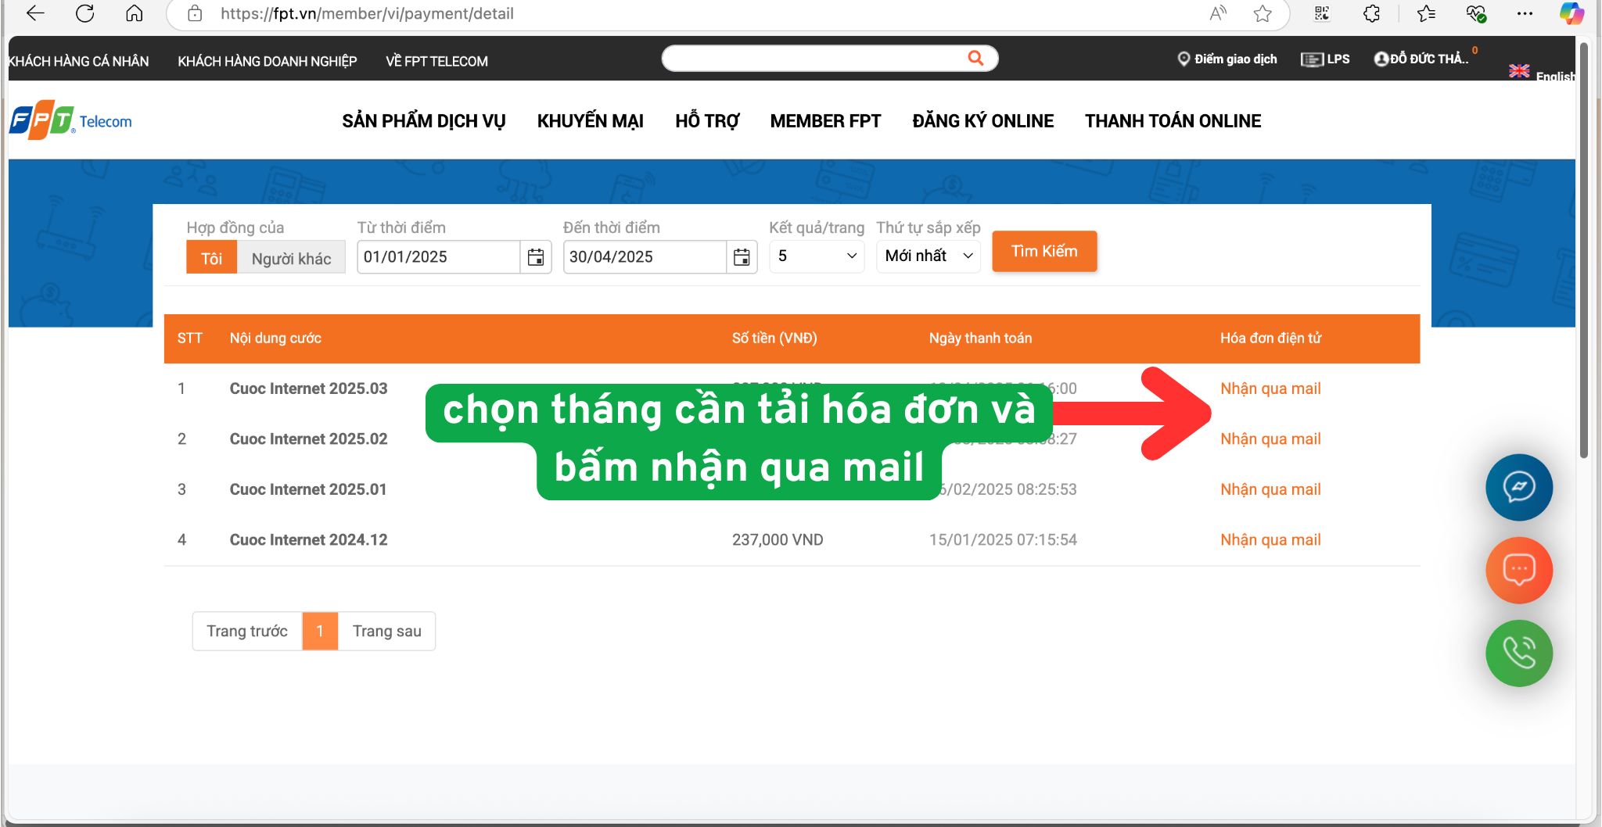The width and height of the screenshot is (1602, 827).
Task: Open KHUYẾN MẠI menu
Action: (591, 121)
